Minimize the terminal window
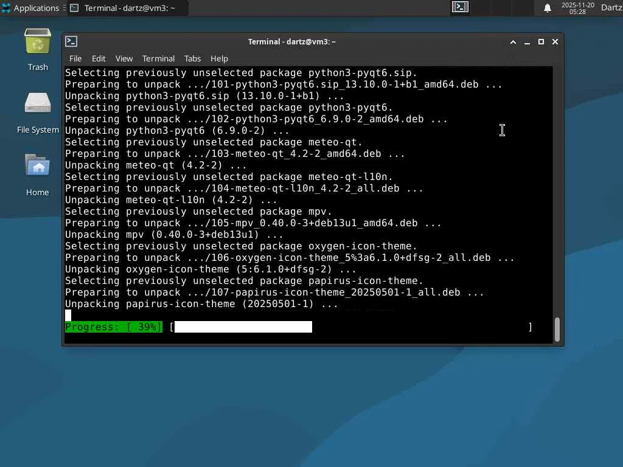 pyautogui.click(x=527, y=42)
